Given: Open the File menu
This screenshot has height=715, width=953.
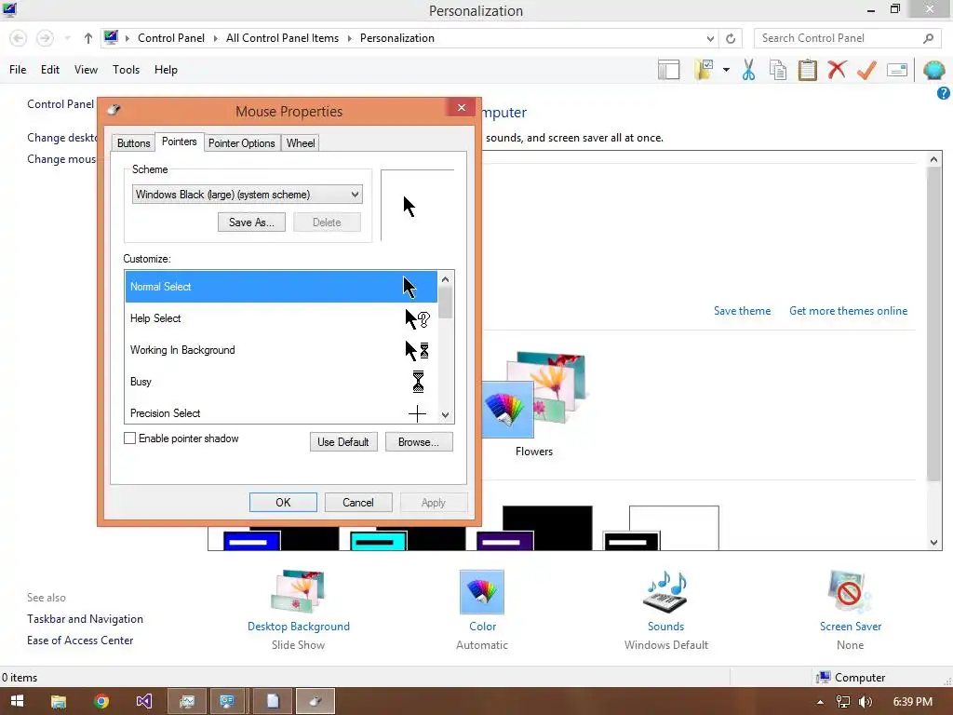Looking at the screenshot, I should [x=18, y=70].
